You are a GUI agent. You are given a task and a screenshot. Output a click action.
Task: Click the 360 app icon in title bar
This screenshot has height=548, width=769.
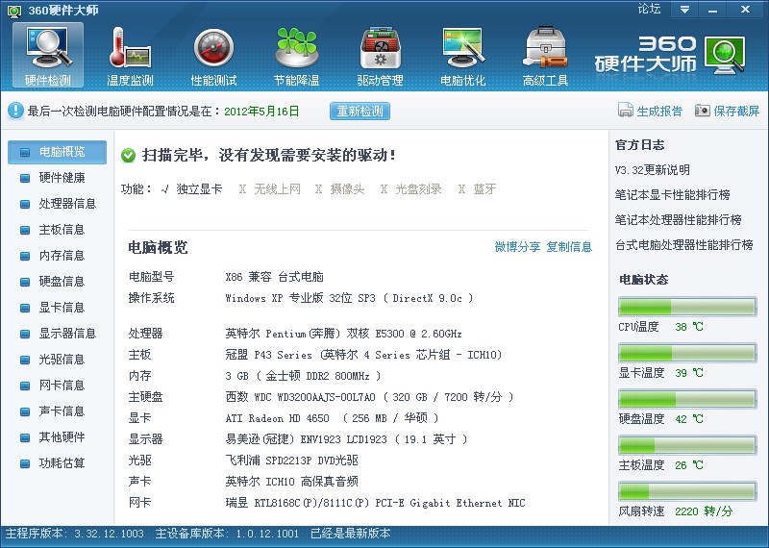tap(14, 11)
